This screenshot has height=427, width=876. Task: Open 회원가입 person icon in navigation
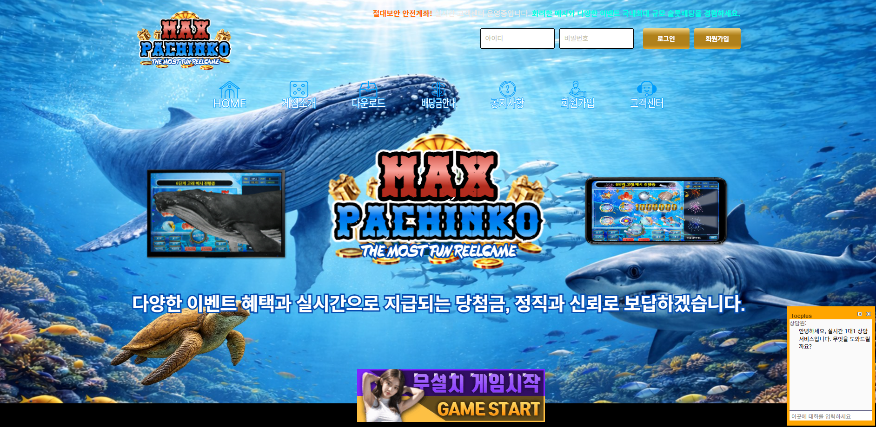[x=577, y=89]
